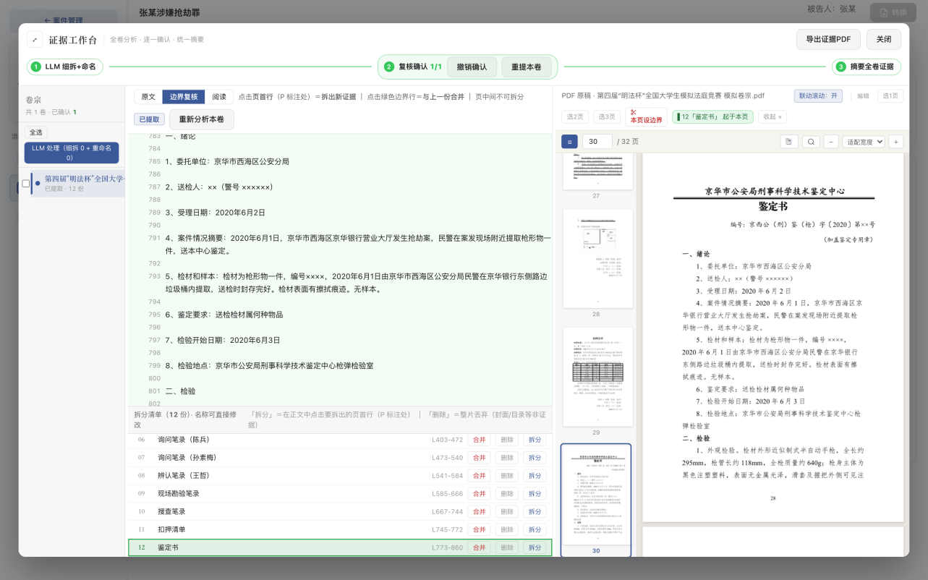Click 合并 for 鉴定书 row
The height and width of the screenshot is (580, 928).
(x=479, y=547)
